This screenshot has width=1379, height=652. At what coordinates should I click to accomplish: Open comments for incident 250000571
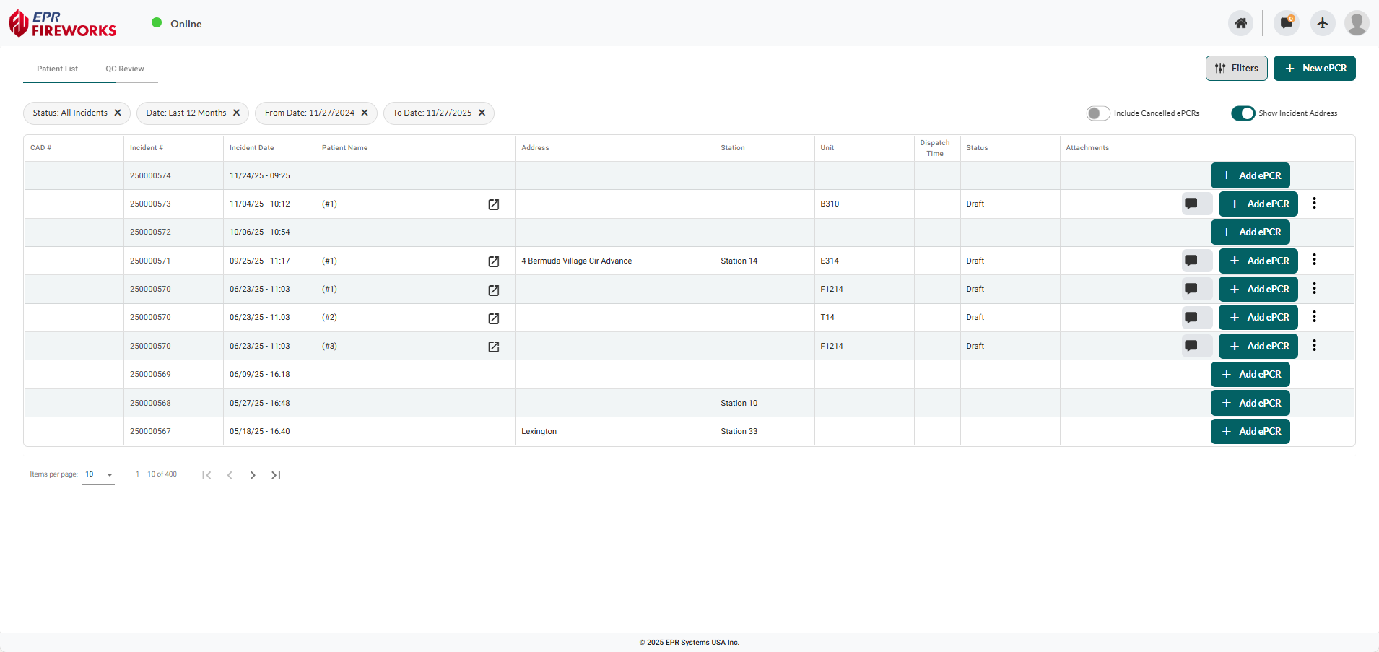click(1191, 261)
